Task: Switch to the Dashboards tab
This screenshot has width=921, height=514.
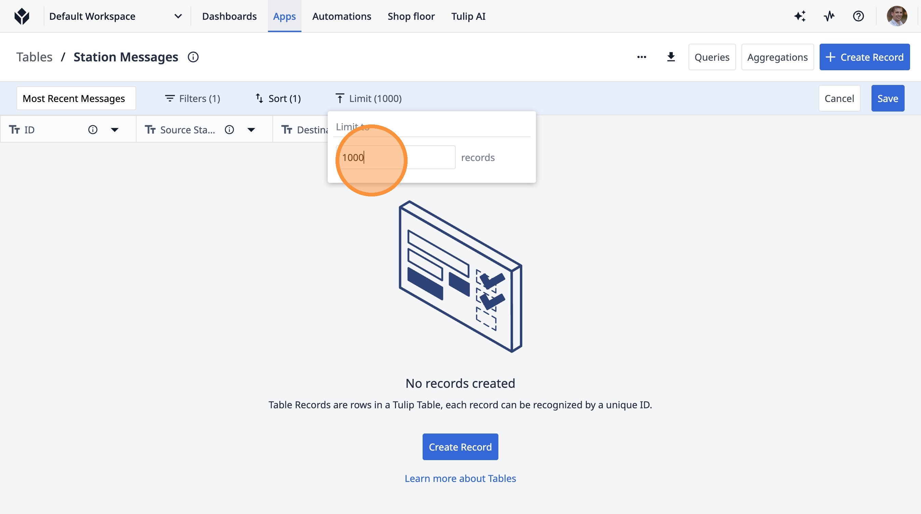Action: tap(229, 16)
